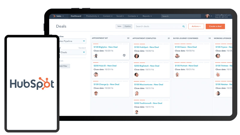
Task: Click owner avatar on BigDataX deal card
Action: point(136,75)
